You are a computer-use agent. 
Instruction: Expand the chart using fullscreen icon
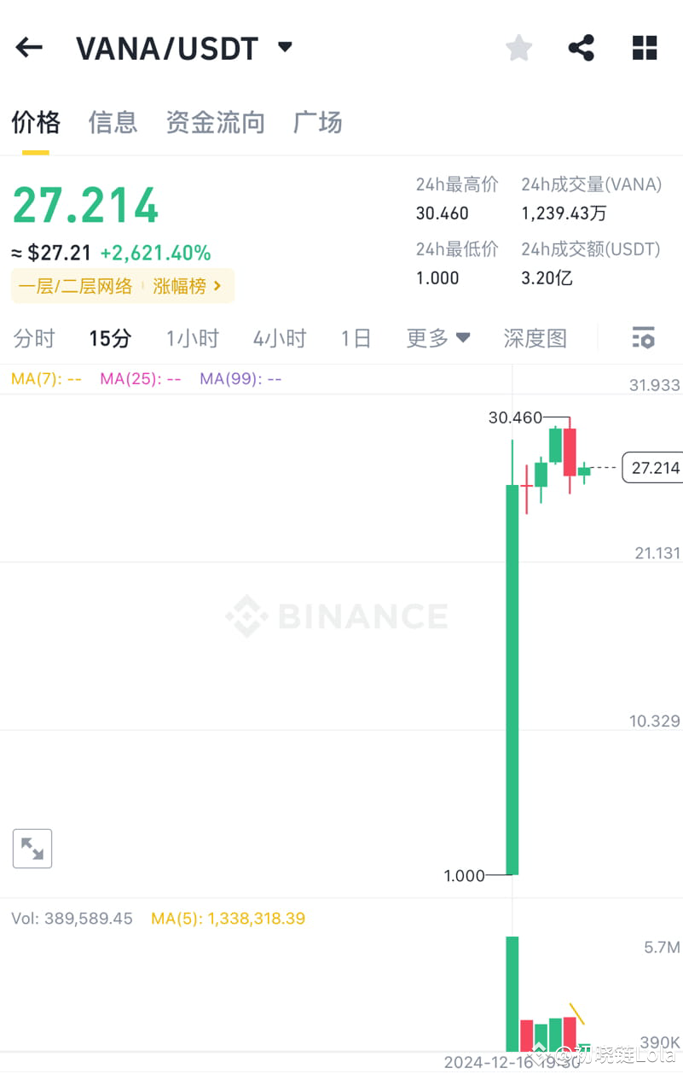(32, 848)
